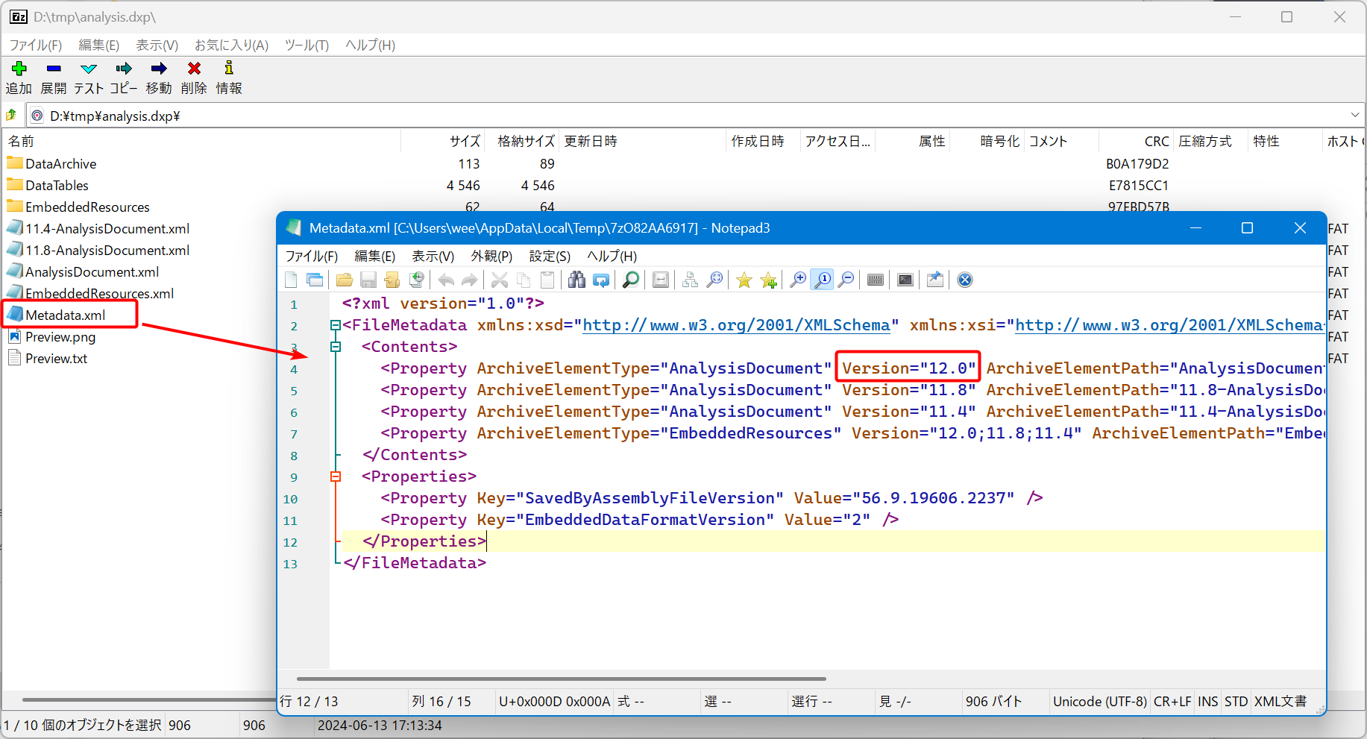
Task: Click the 7-Zip horizontal scrollbar at bottom
Action: point(149,699)
